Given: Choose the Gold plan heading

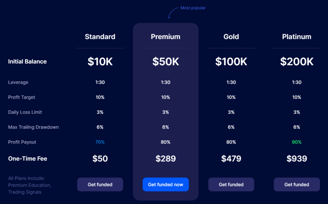Looking at the screenshot, I should 231,37.
